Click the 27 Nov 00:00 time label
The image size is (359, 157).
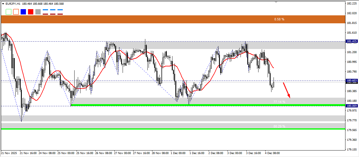[123, 153]
